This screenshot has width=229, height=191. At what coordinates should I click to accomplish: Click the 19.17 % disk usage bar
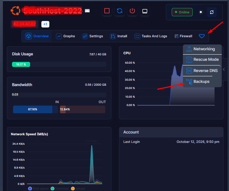pyautogui.click(x=21, y=64)
